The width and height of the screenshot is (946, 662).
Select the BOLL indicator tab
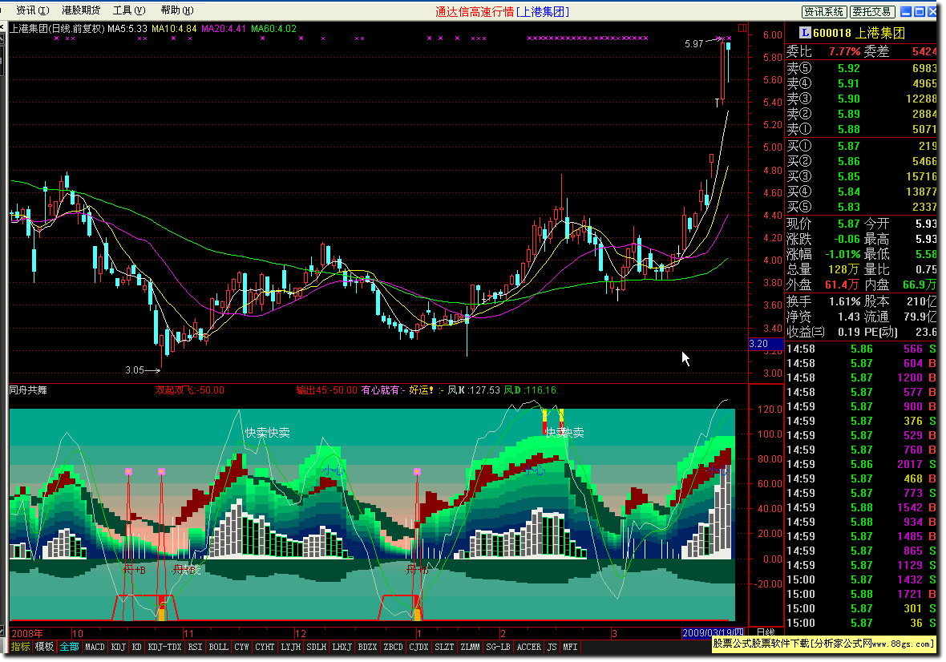pyautogui.click(x=218, y=647)
